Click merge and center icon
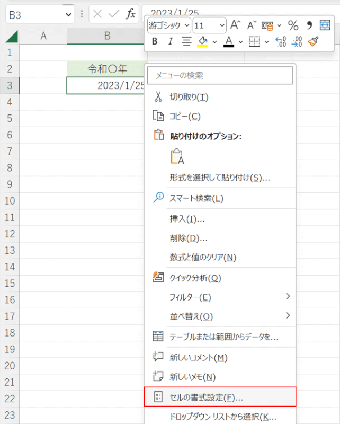The height and width of the screenshot is (424, 340). [x=325, y=25]
